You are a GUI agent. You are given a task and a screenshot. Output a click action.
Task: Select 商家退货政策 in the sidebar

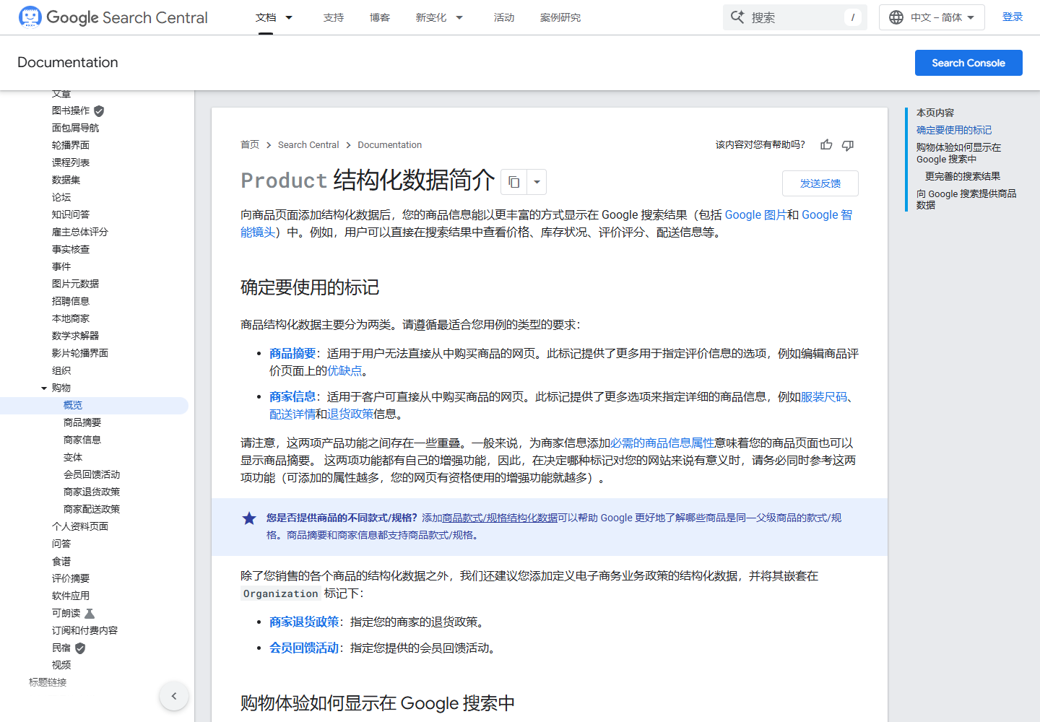point(92,492)
